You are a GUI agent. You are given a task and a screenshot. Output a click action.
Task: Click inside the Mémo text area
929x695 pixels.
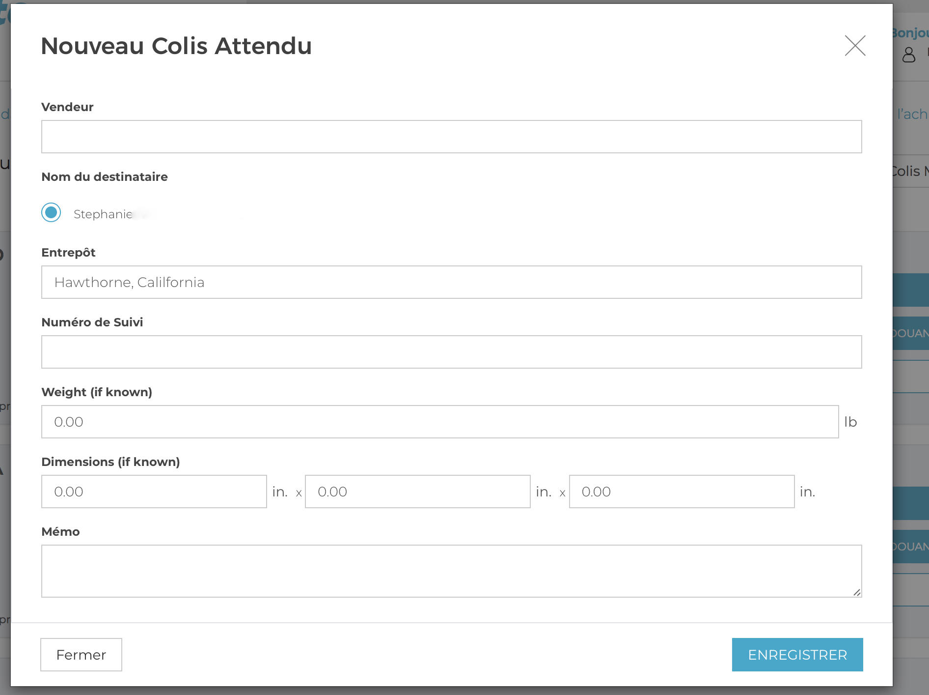[x=451, y=571]
